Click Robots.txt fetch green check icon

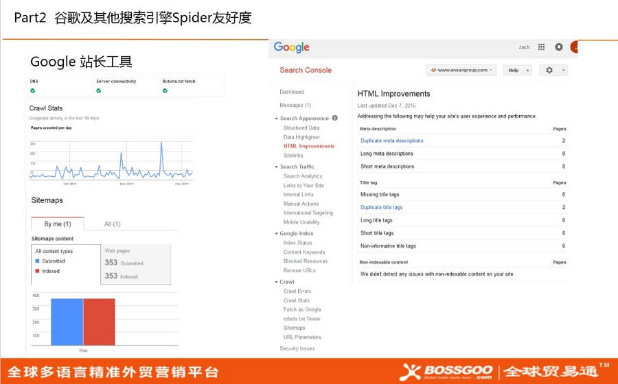[165, 91]
